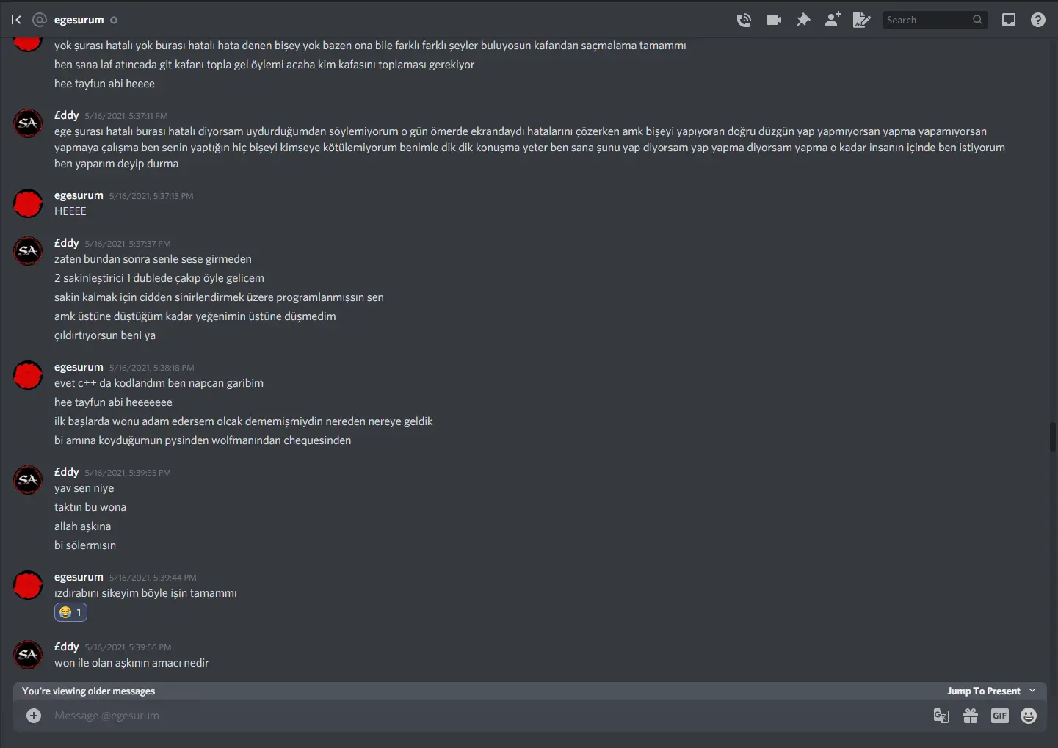Click Jump To Present
This screenshot has height=748, width=1058.
coord(983,691)
